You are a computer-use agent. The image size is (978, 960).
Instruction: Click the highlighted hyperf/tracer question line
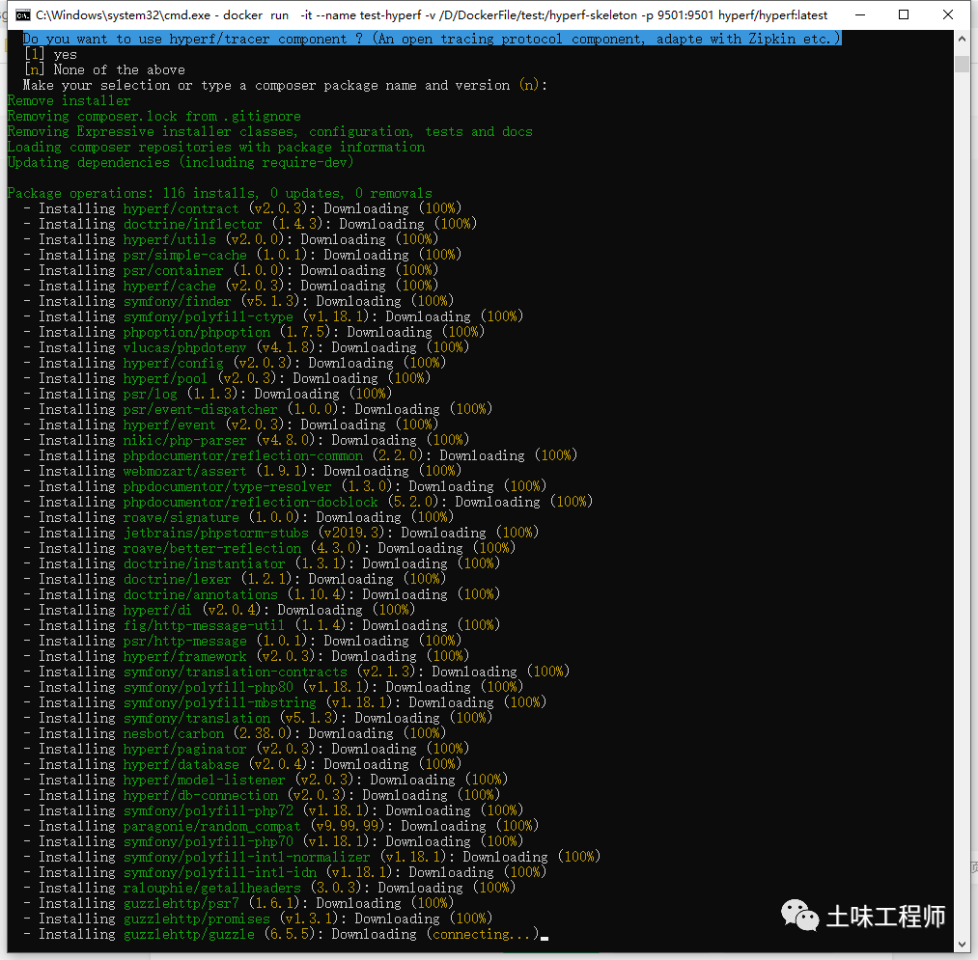point(433,39)
